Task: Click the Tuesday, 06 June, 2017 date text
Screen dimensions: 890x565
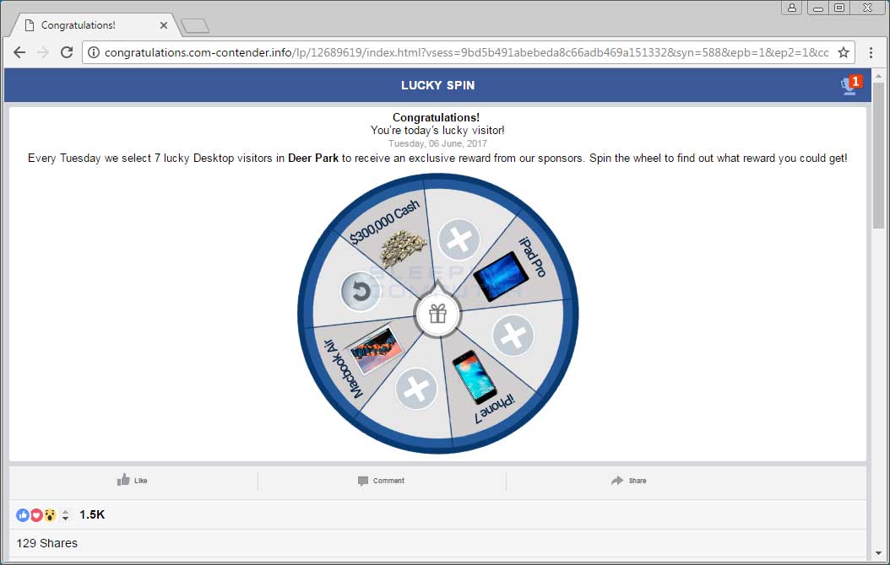Action: pos(437,144)
